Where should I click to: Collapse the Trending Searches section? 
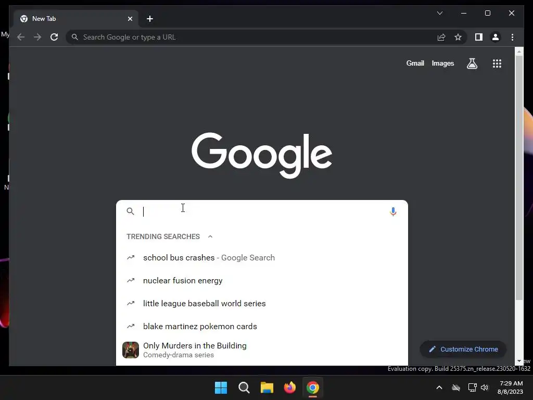[x=210, y=236]
